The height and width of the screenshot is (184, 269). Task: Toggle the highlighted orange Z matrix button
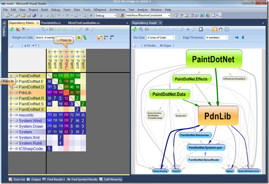tap(79, 38)
